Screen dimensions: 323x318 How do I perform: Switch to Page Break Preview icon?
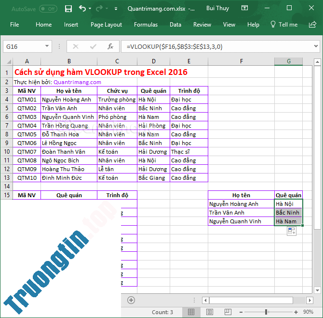point(228,312)
